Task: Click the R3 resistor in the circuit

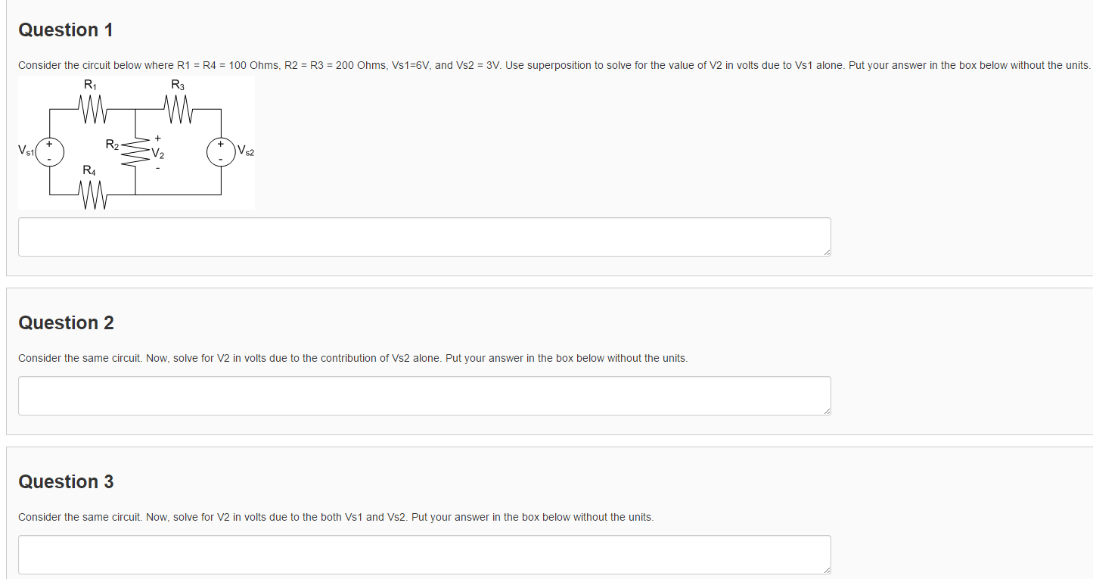Action: 179,111
